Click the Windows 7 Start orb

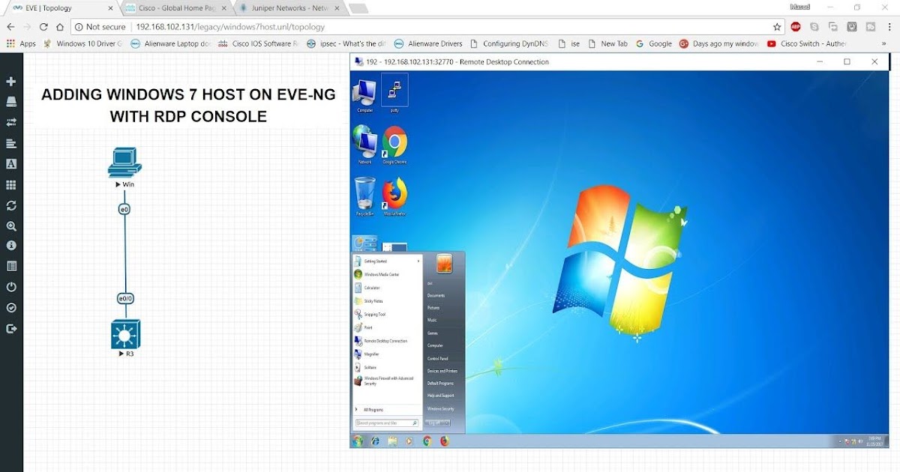pyautogui.click(x=358, y=441)
